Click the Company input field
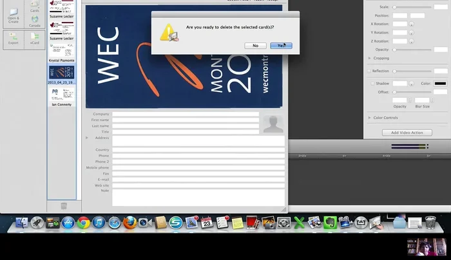 186,114
